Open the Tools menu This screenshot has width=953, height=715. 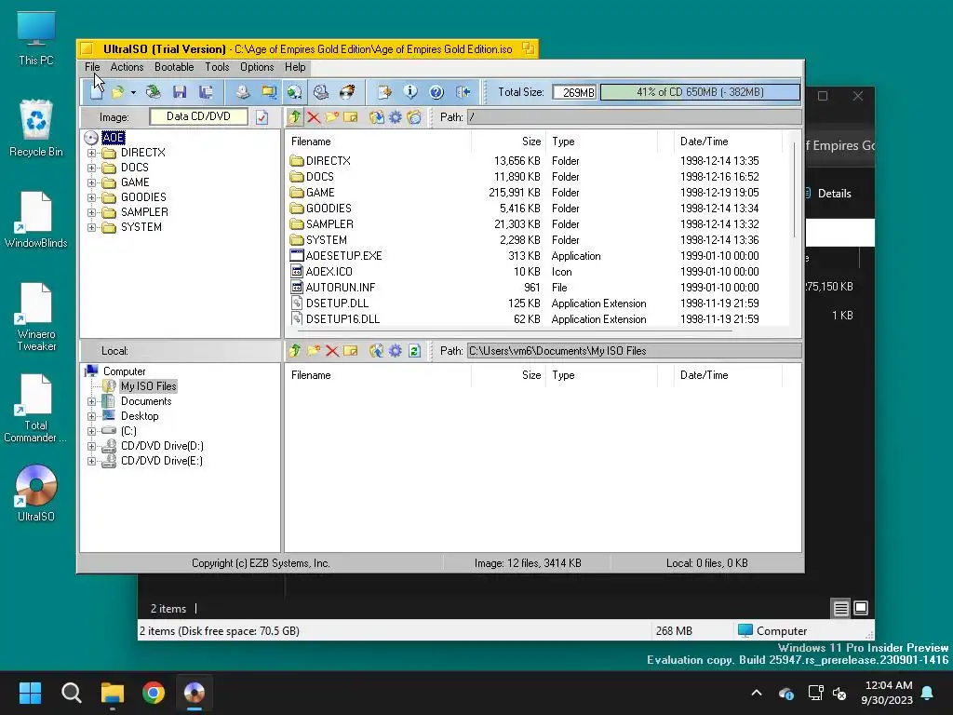click(217, 67)
